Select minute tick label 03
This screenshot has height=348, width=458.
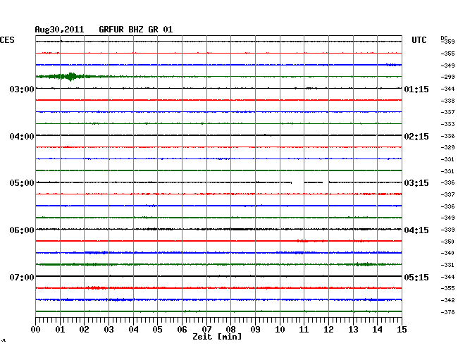[x=109, y=329]
